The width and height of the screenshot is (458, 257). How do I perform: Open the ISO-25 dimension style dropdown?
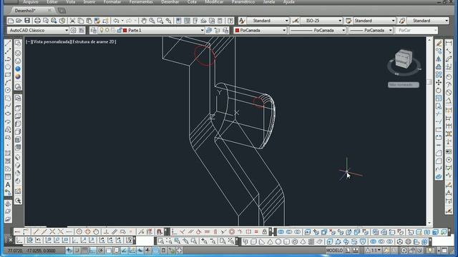click(x=340, y=21)
